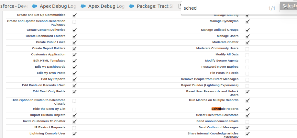This screenshot has width=297, height=138.
Task: Click the highlighted Schedule Reports label
Action: 225,109
